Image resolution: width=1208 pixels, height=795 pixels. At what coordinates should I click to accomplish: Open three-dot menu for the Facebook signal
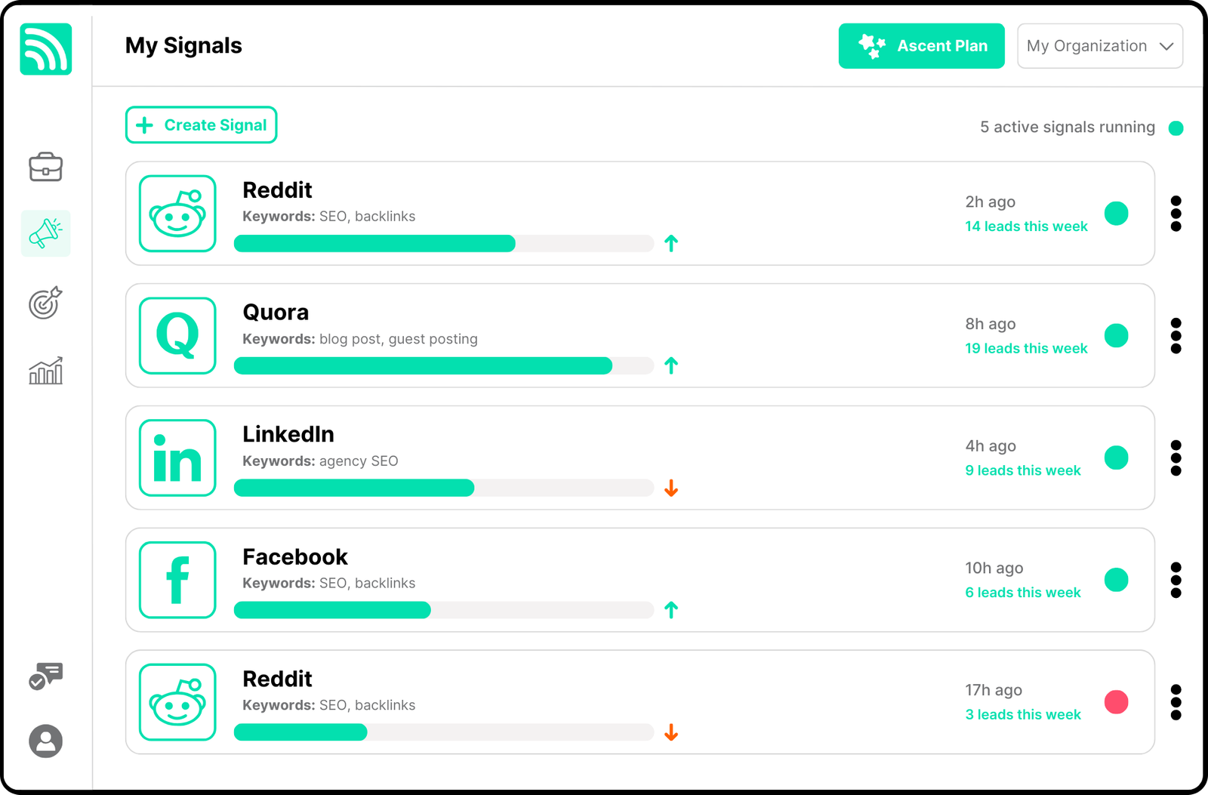[1176, 580]
